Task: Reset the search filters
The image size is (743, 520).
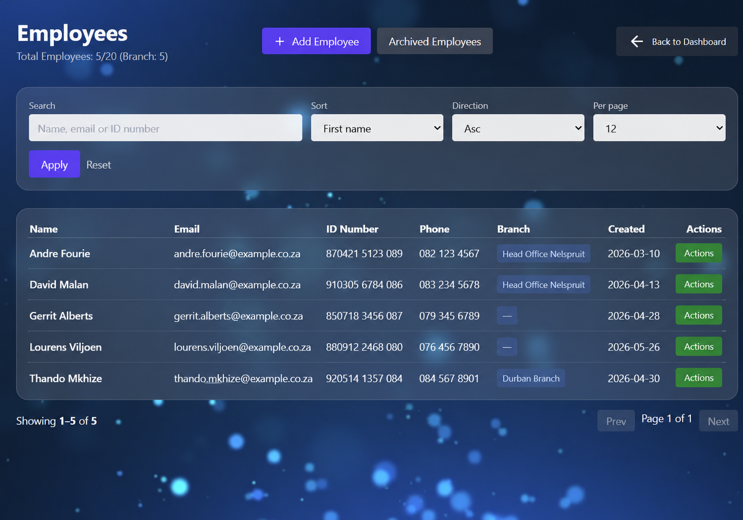Action: click(99, 165)
